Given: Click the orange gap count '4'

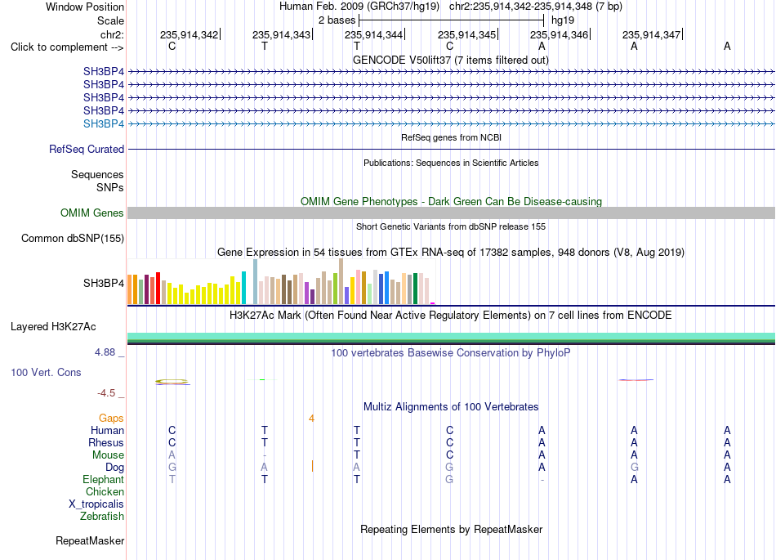Looking at the screenshot, I should pyautogui.click(x=311, y=419).
